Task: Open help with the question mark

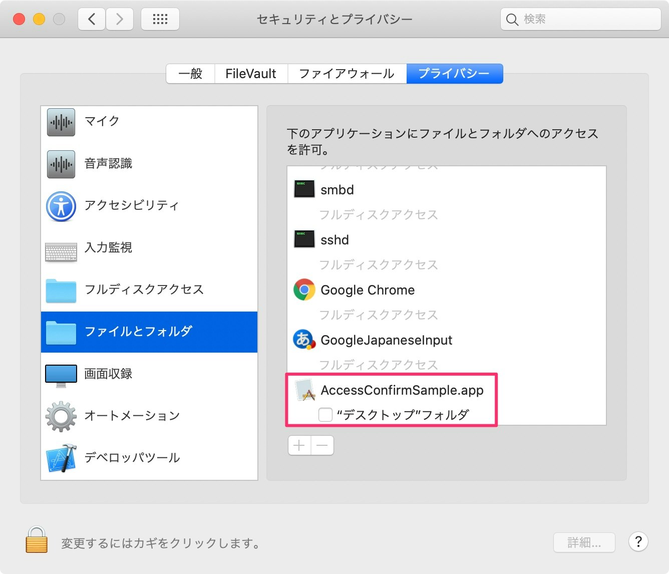Action: (x=638, y=541)
